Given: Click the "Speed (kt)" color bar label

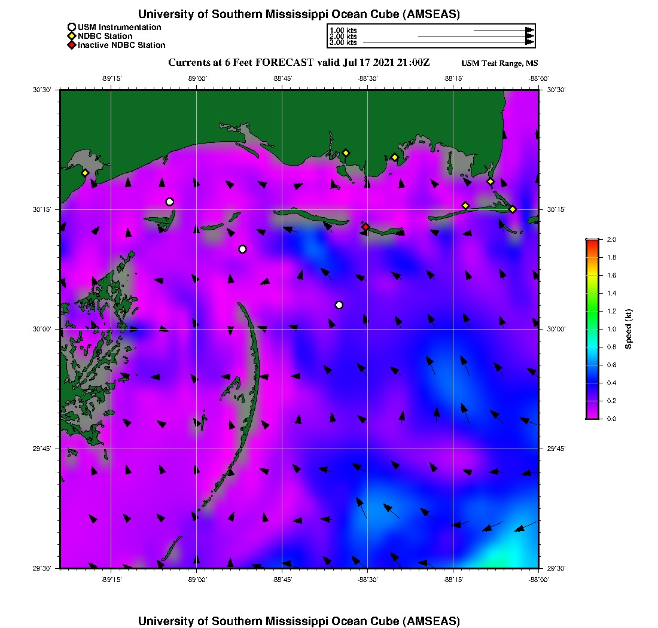Looking at the screenshot, I should 628,329.
